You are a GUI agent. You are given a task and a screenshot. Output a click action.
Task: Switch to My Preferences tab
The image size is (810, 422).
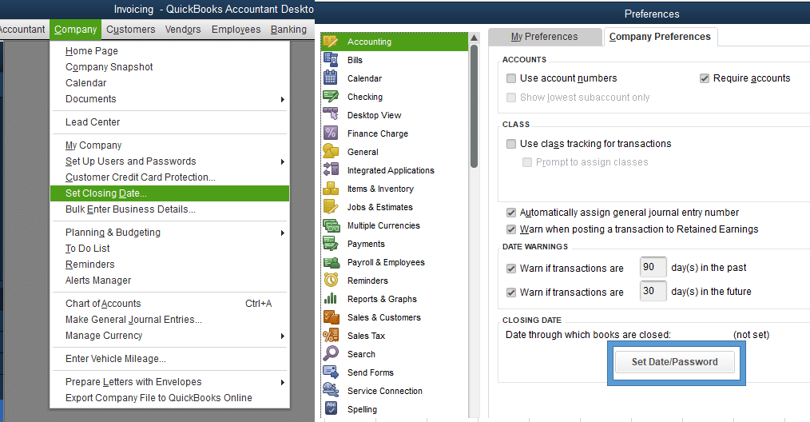tap(545, 37)
